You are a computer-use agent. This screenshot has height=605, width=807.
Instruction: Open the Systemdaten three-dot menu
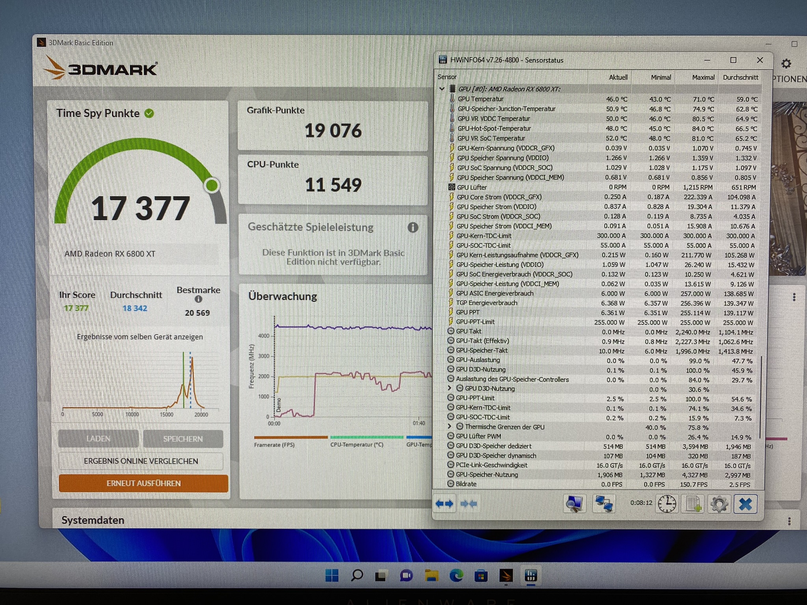click(x=789, y=521)
